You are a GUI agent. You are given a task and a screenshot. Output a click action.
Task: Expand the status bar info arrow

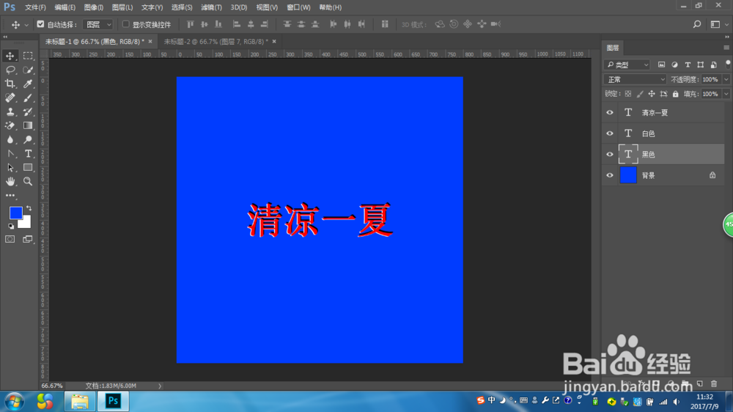click(x=159, y=386)
